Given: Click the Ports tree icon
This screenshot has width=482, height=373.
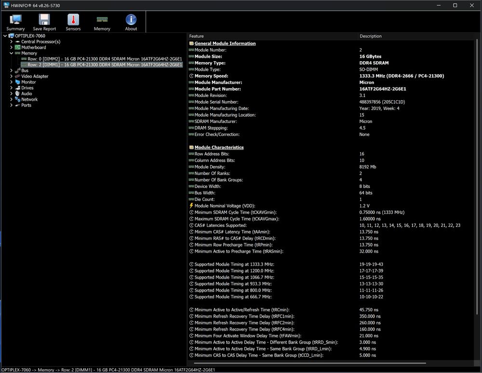Looking at the screenshot, I should [x=17, y=105].
